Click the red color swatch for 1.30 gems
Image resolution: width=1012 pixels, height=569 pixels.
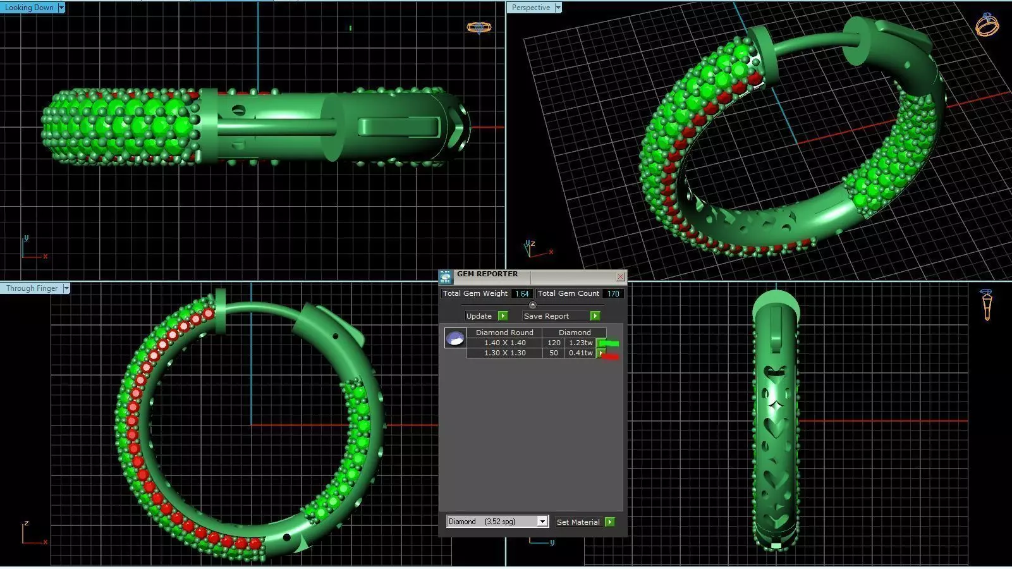pyautogui.click(x=609, y=357)
